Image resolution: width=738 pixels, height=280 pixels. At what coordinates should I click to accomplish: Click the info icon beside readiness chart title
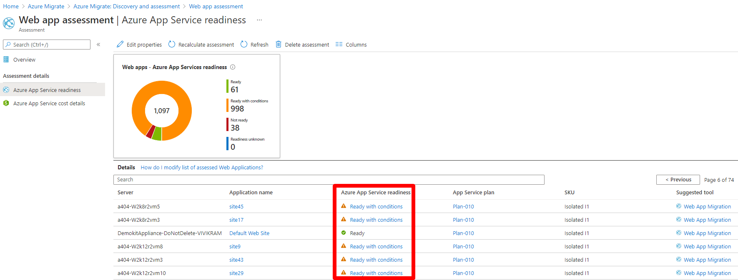point(233,67)
